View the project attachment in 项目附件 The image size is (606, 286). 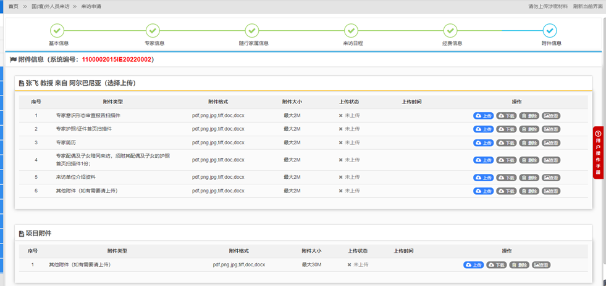pos(542,265)
